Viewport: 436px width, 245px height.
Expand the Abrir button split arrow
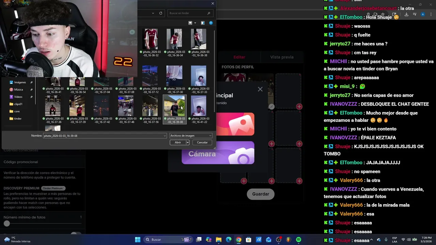(x=187, y=143)
